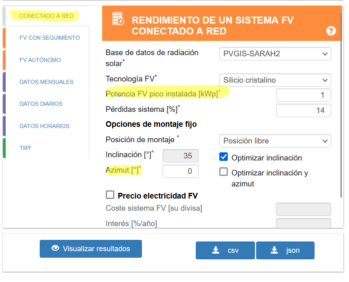Download results with the json button
This screenshot has width=349, height=282.
(285, 250)
